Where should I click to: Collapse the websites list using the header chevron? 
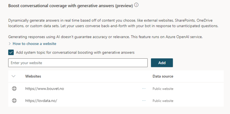[13, 76]
